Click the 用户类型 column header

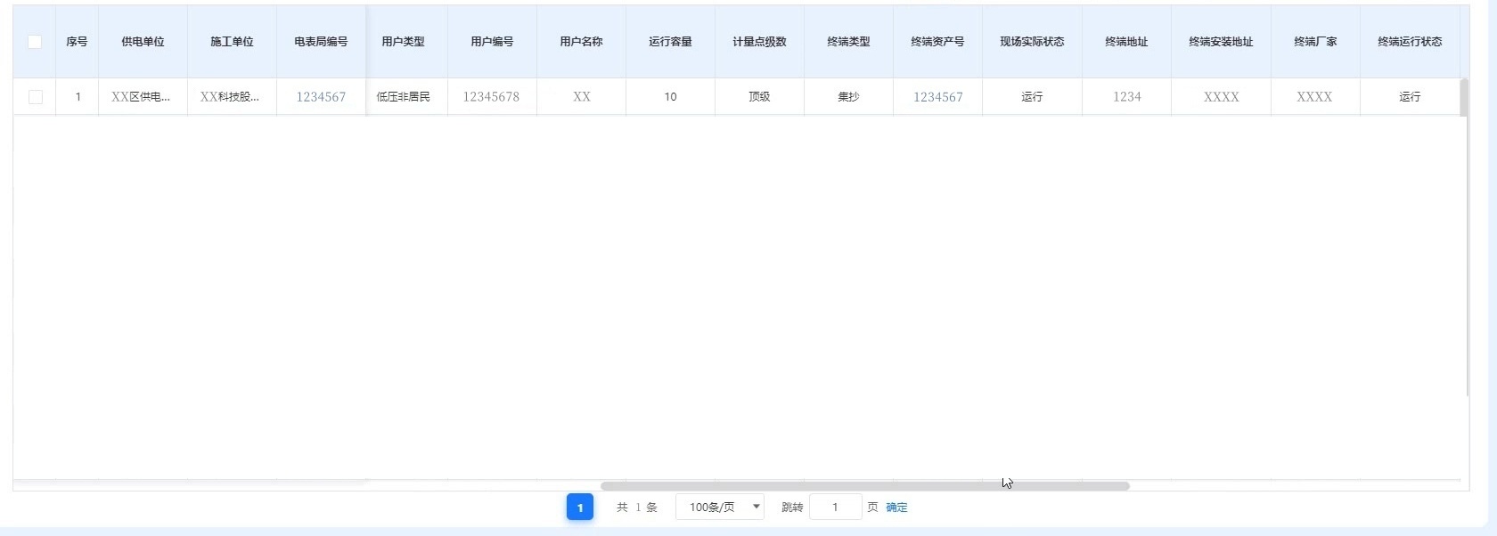tap(403, 42)
